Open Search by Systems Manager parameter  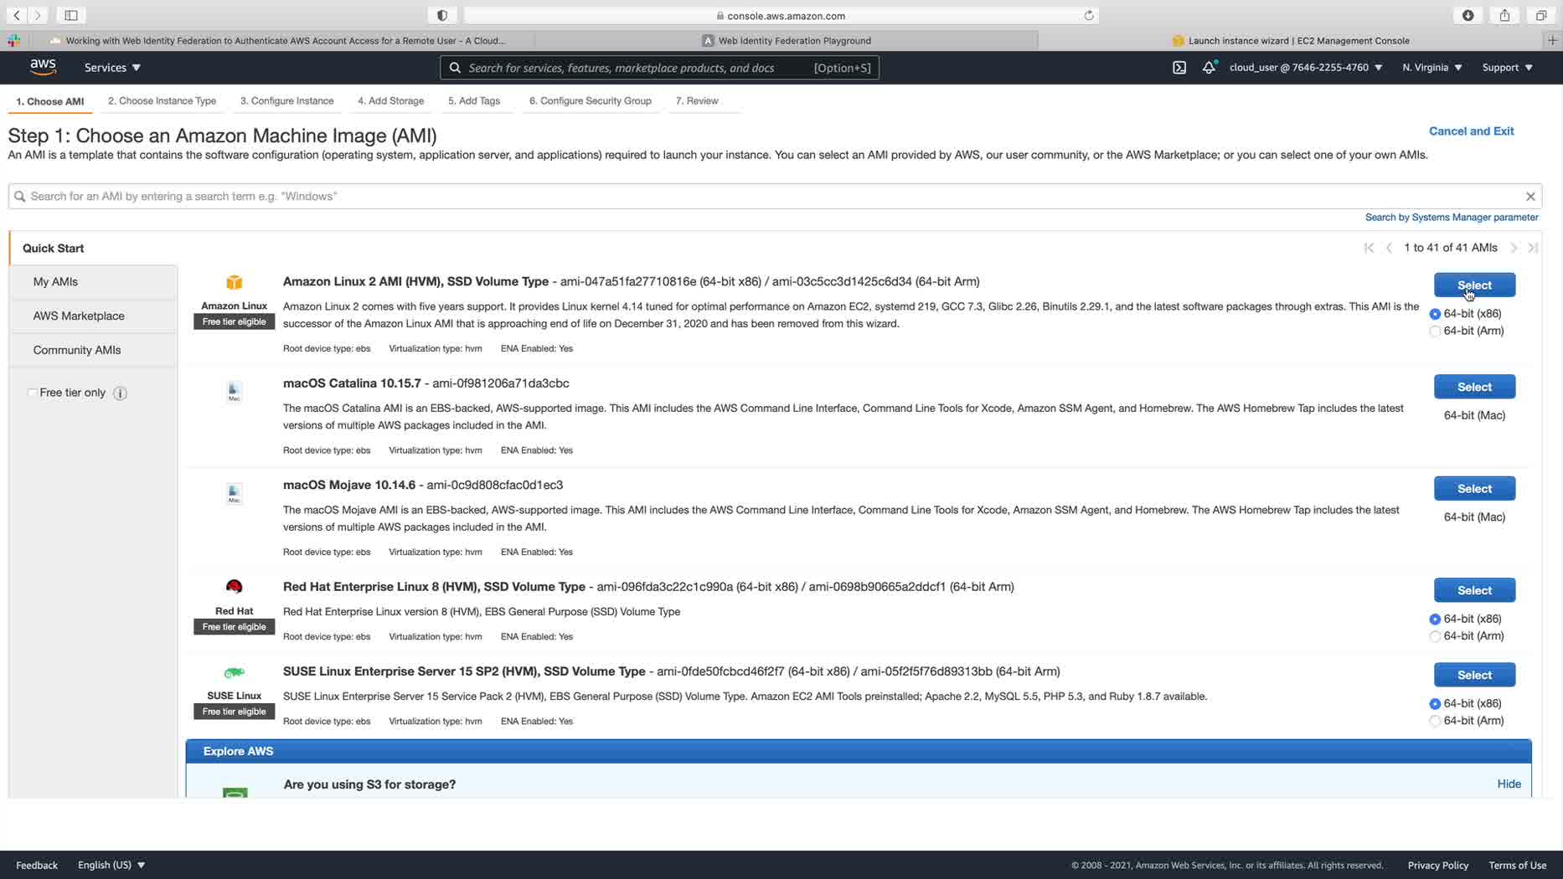point(1452,217)
